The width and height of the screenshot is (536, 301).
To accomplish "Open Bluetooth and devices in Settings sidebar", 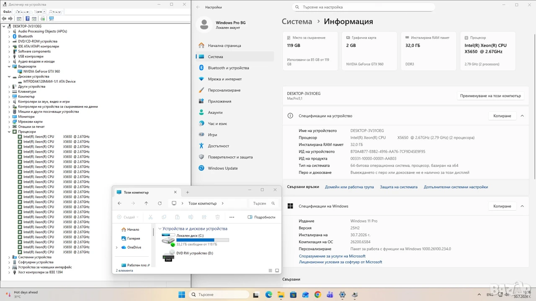I will 235,68.
